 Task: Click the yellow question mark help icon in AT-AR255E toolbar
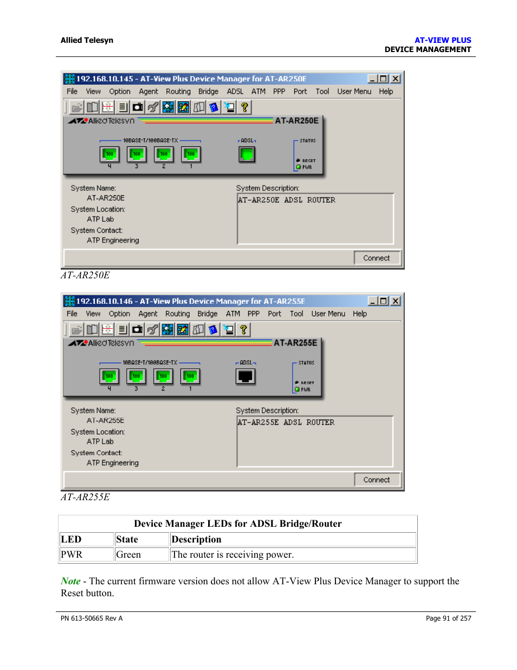coord(243,329)
